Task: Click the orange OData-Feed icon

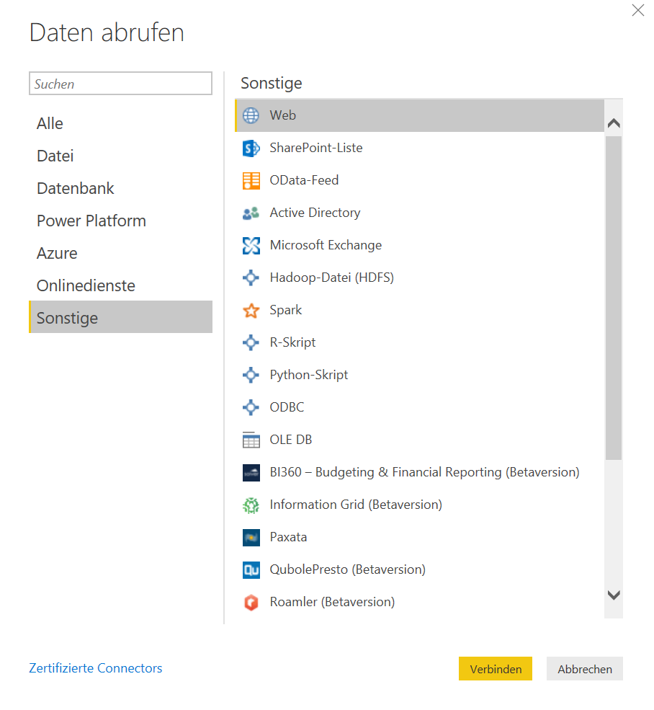Action: 251,181
